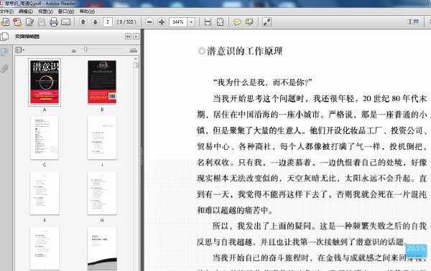The width and height of the screenshot is (431, 271).
Task: Open thumbnail panel options dropdown
Action: coord(19,50)
